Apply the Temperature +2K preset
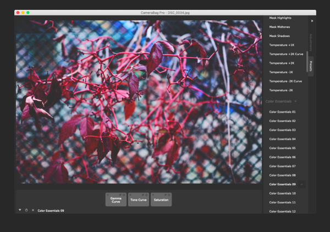Screen dimensions: 330x232 [x=282, y=63]
